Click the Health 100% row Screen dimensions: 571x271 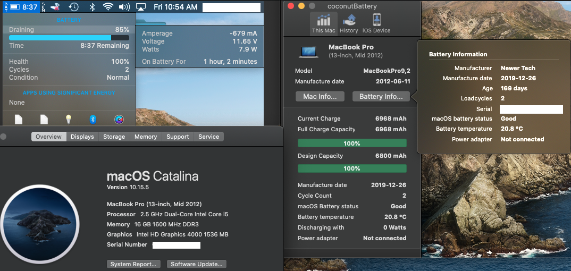point(69,62)
